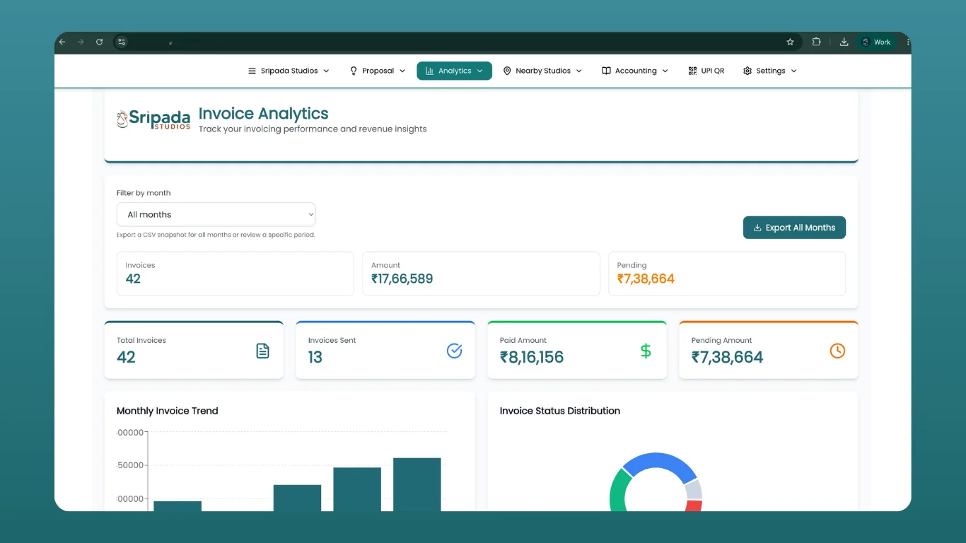Expand the Accounting dropdown

[x=635, y=71]
